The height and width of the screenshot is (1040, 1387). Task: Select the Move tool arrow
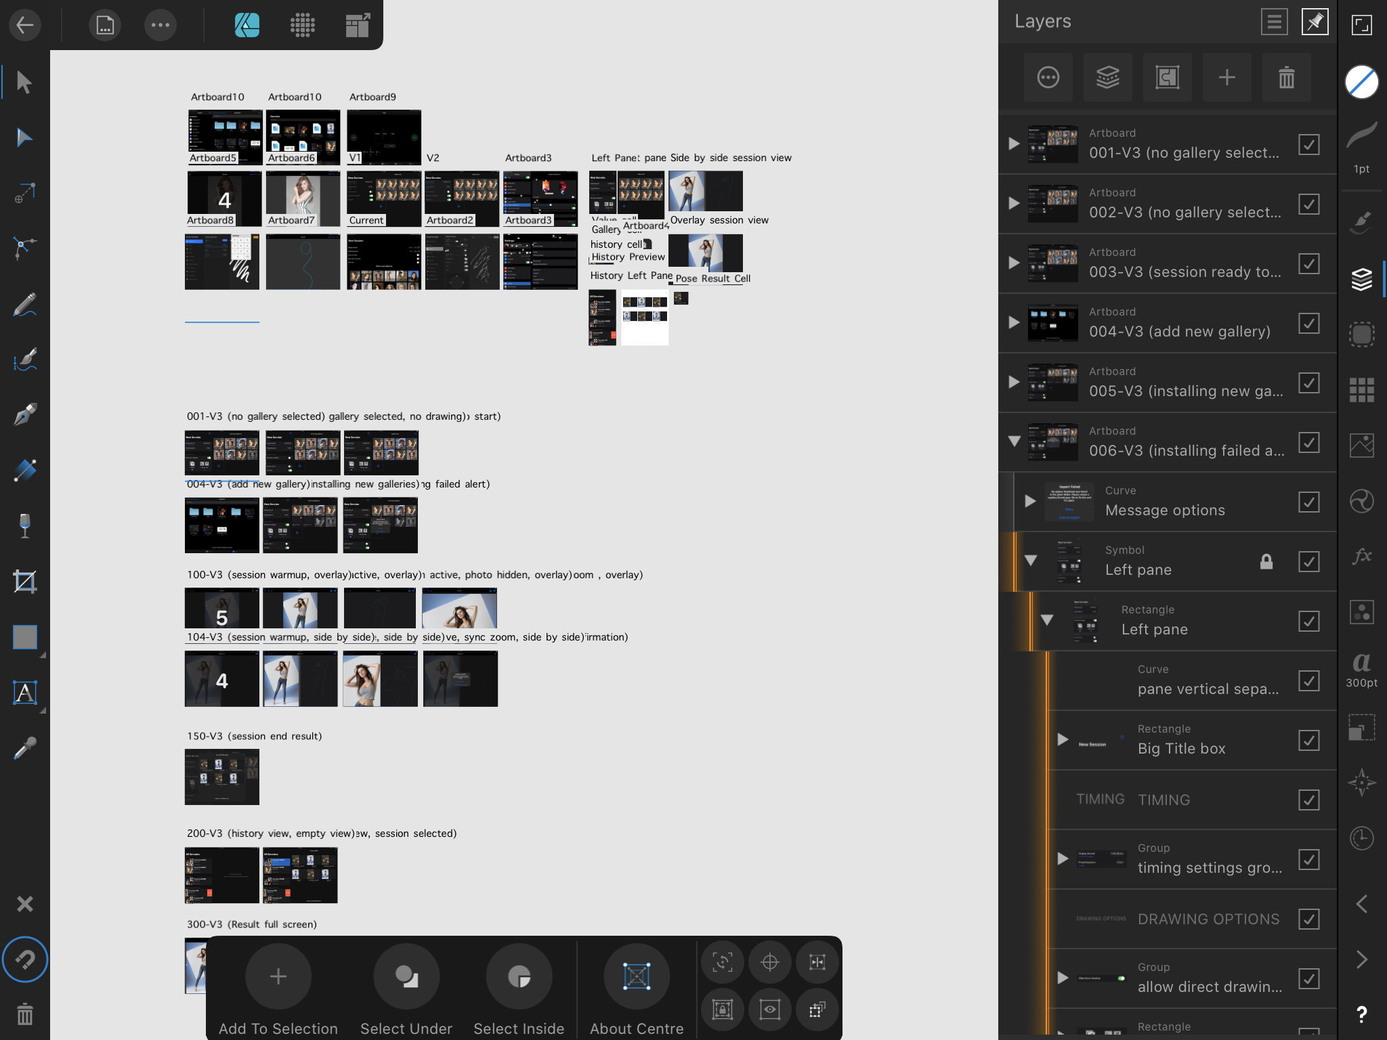(24, 82)
